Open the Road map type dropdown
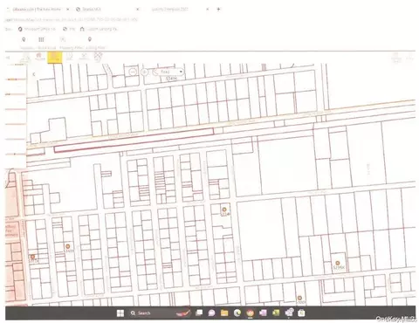The image size is (419, 323). tap(168, 72)
